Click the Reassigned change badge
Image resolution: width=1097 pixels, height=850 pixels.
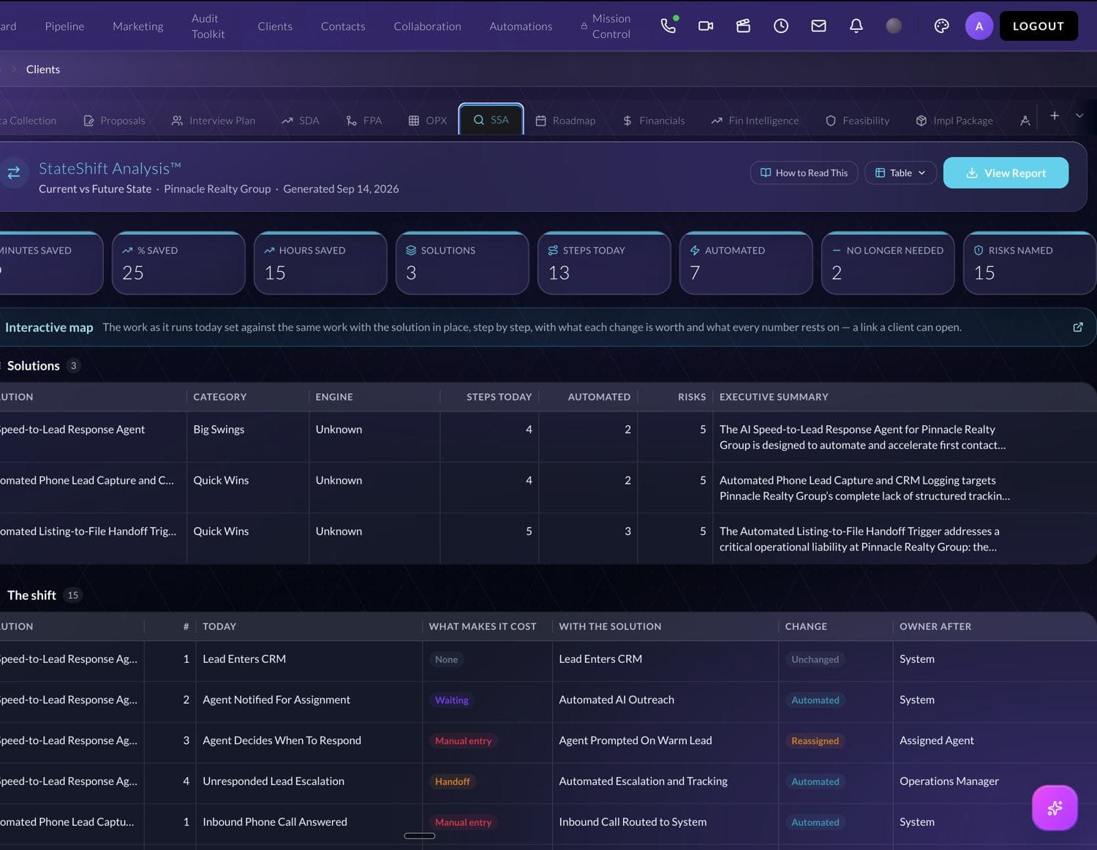tap(815, 741)
